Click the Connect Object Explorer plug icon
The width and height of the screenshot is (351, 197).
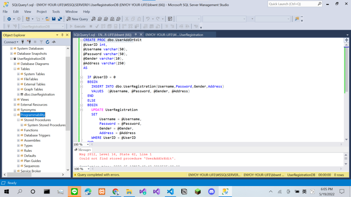(x=23, y=42)
